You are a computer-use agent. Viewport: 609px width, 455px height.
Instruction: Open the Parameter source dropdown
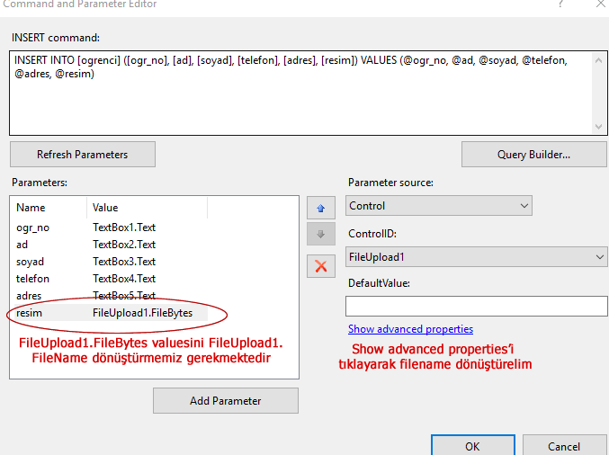[439, 206]
